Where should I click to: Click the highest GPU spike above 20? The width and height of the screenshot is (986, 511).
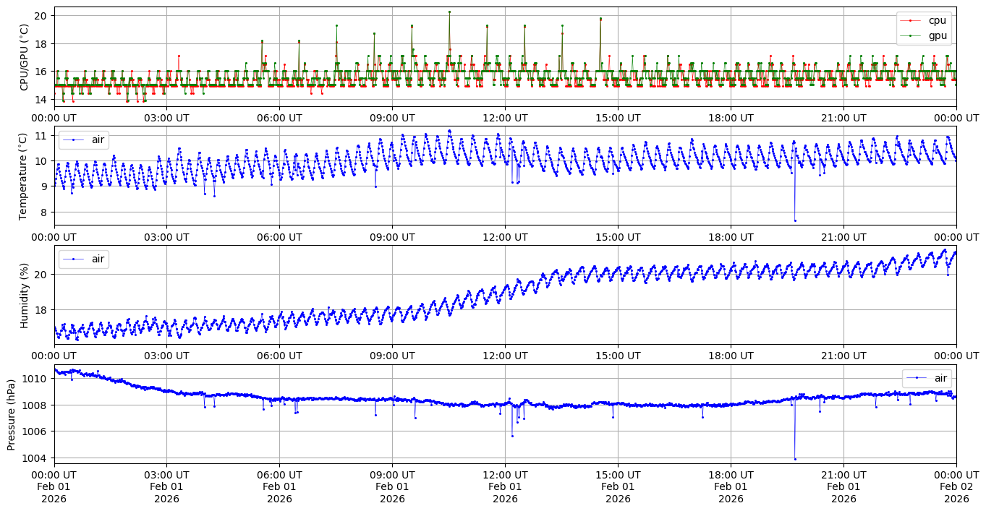[449, 12]
